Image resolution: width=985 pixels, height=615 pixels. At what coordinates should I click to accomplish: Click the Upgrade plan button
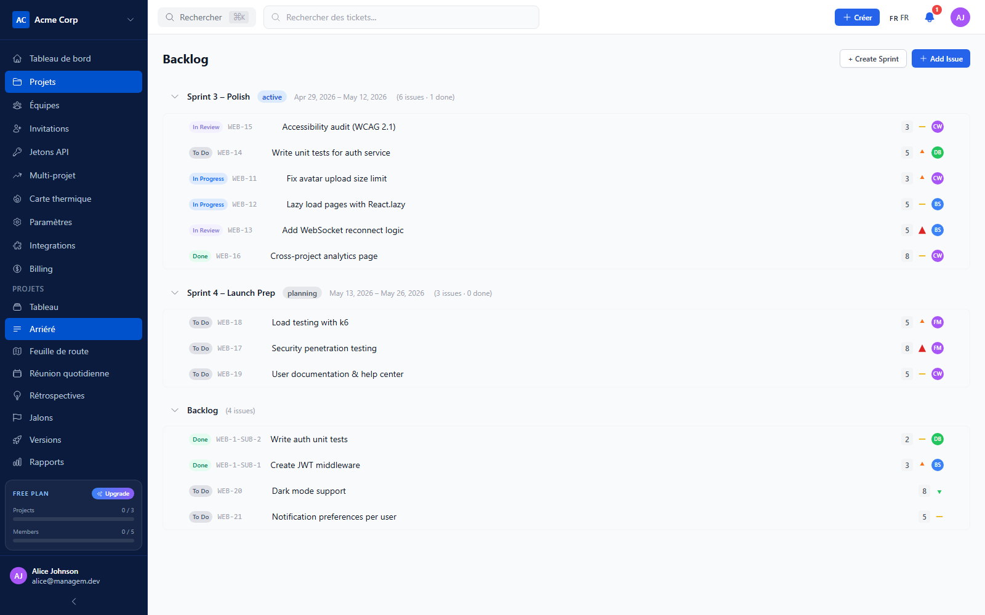113,493
